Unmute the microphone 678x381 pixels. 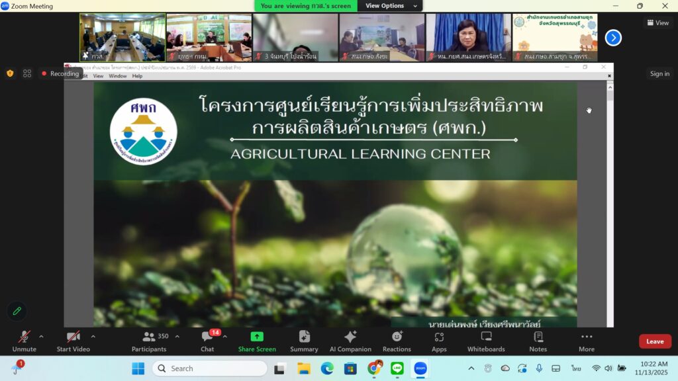tap(24, 337)
